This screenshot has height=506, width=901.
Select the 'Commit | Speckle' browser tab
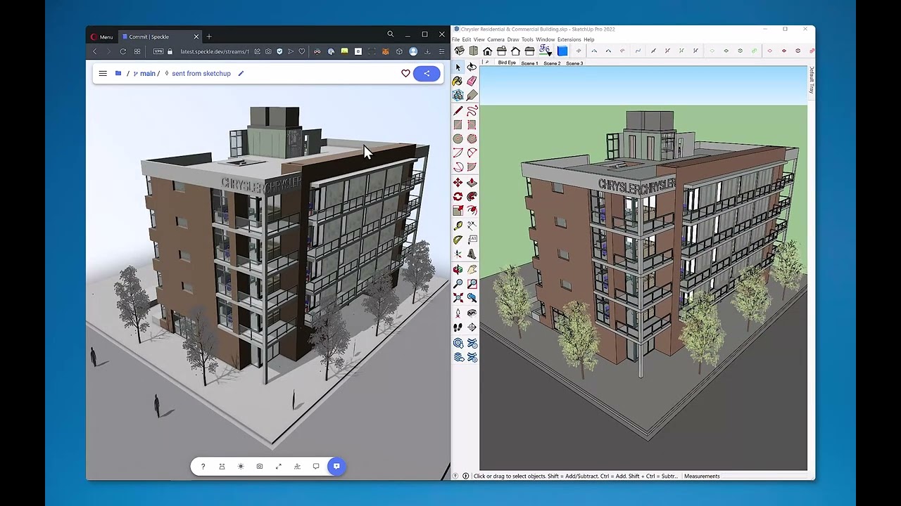pos(160,37)
